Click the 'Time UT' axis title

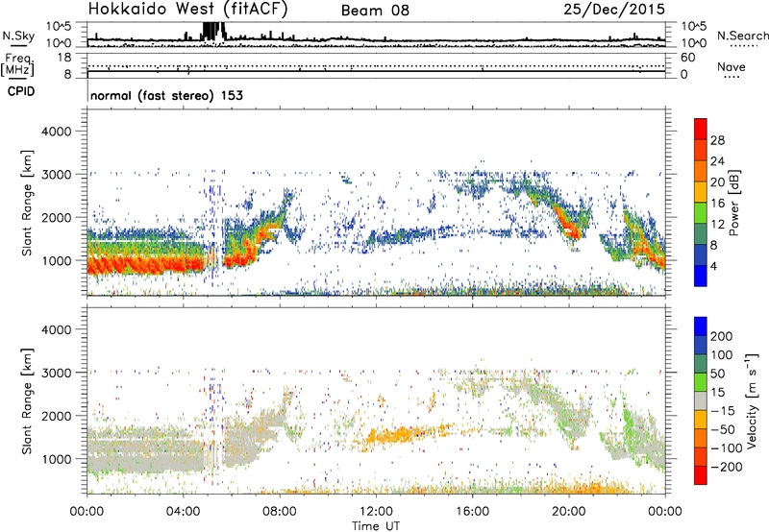(376, 525)
